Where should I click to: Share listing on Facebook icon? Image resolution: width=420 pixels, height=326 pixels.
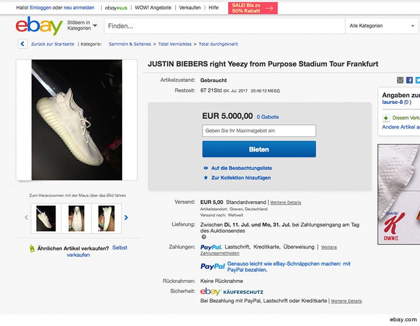pos(409,80)
